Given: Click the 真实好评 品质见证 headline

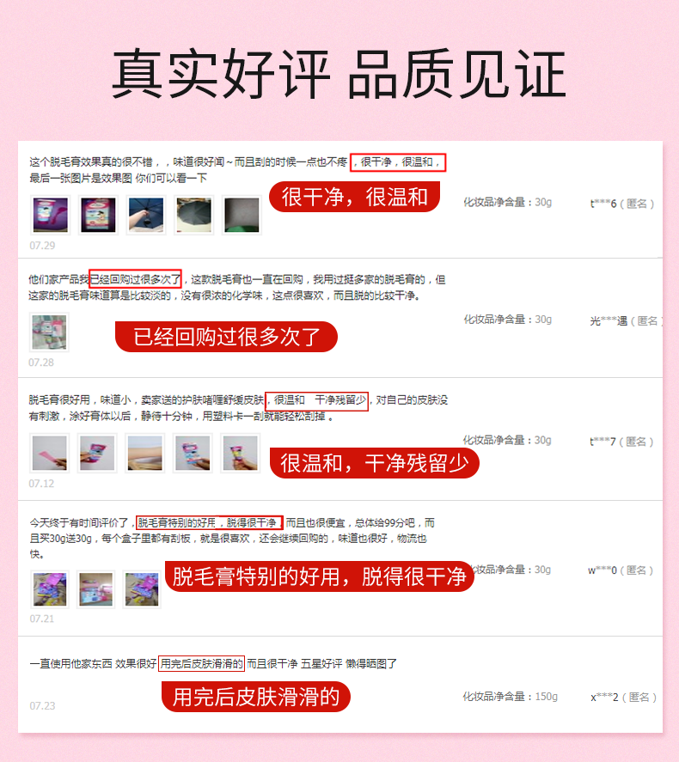Looking at the screenshot, I should click(339, 74).
